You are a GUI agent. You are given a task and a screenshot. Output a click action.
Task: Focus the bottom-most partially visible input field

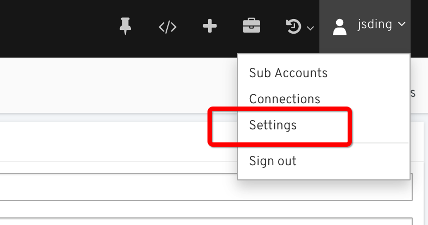click(x=206, y=221)
